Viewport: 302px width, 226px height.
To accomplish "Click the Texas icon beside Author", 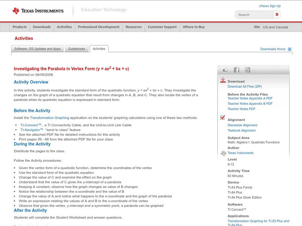I will pos(223,153).
